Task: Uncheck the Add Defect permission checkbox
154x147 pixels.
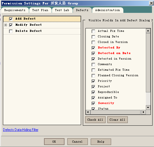Action: tap(11, 19)
